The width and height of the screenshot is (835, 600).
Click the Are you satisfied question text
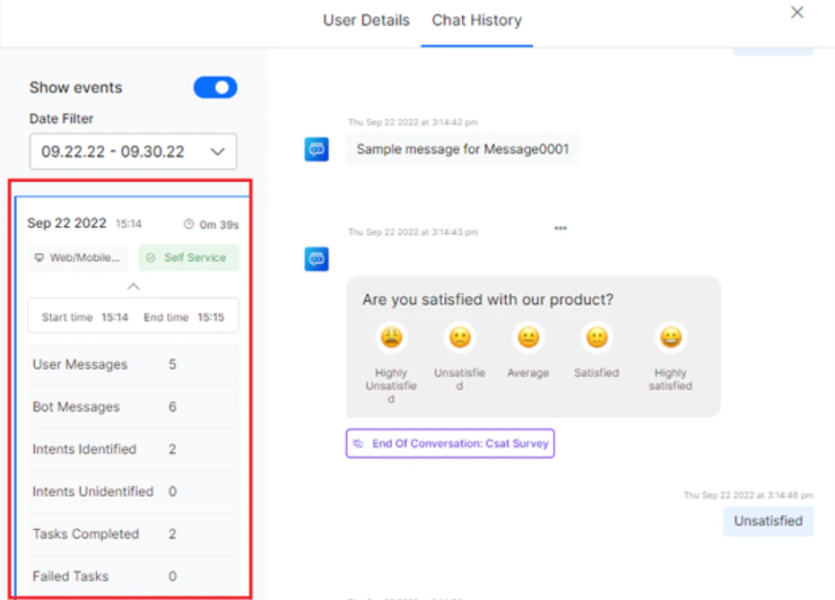[x=488, y=300]
